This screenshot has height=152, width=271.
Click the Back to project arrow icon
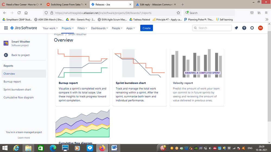coord(6,55)
